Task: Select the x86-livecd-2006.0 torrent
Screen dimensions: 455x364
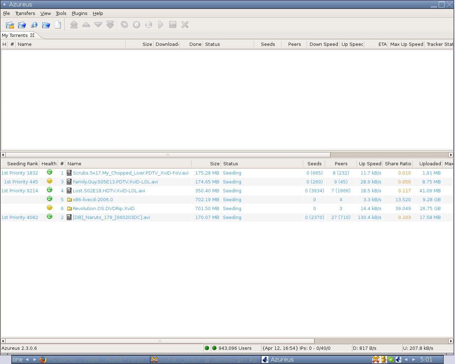Action: [x=227, y=199]
